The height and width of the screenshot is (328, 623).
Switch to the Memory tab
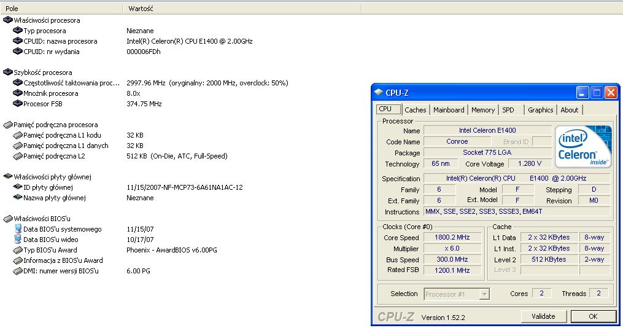point(483,110)
